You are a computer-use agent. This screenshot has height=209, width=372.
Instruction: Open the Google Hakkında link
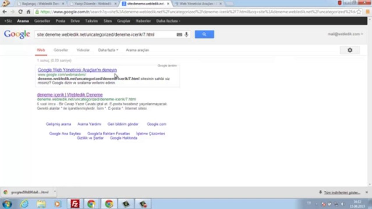[124, 138]
